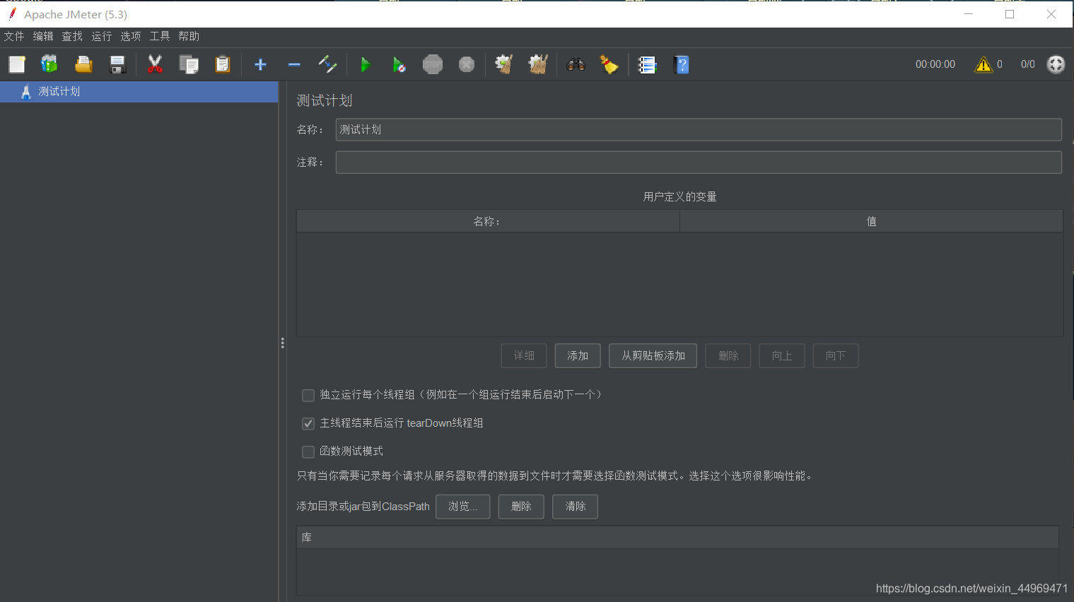The height and width of the screenshot is (602, 1074).
Task: Click the 浏览... classpath button
Action: [x=463, y=507]
